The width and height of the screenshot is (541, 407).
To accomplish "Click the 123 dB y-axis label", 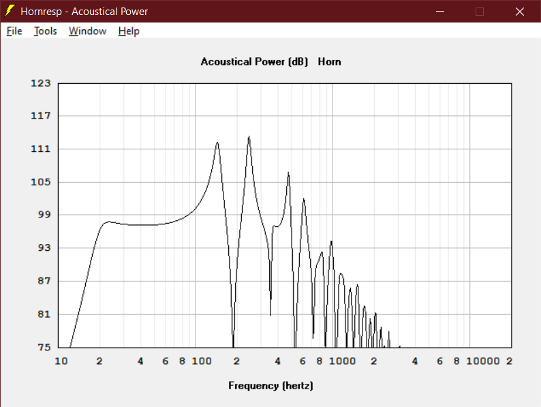I will (x=41, y=83).
